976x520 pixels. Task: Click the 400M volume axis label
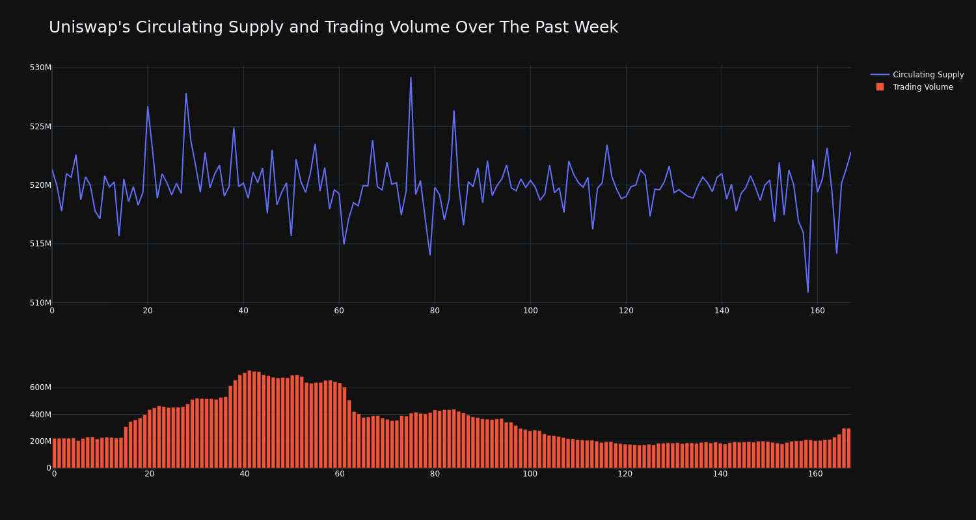click(x=40, y=414)
